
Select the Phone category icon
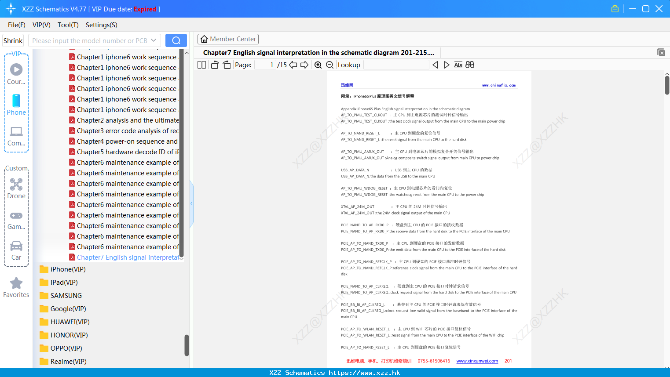tap(16, 105)
